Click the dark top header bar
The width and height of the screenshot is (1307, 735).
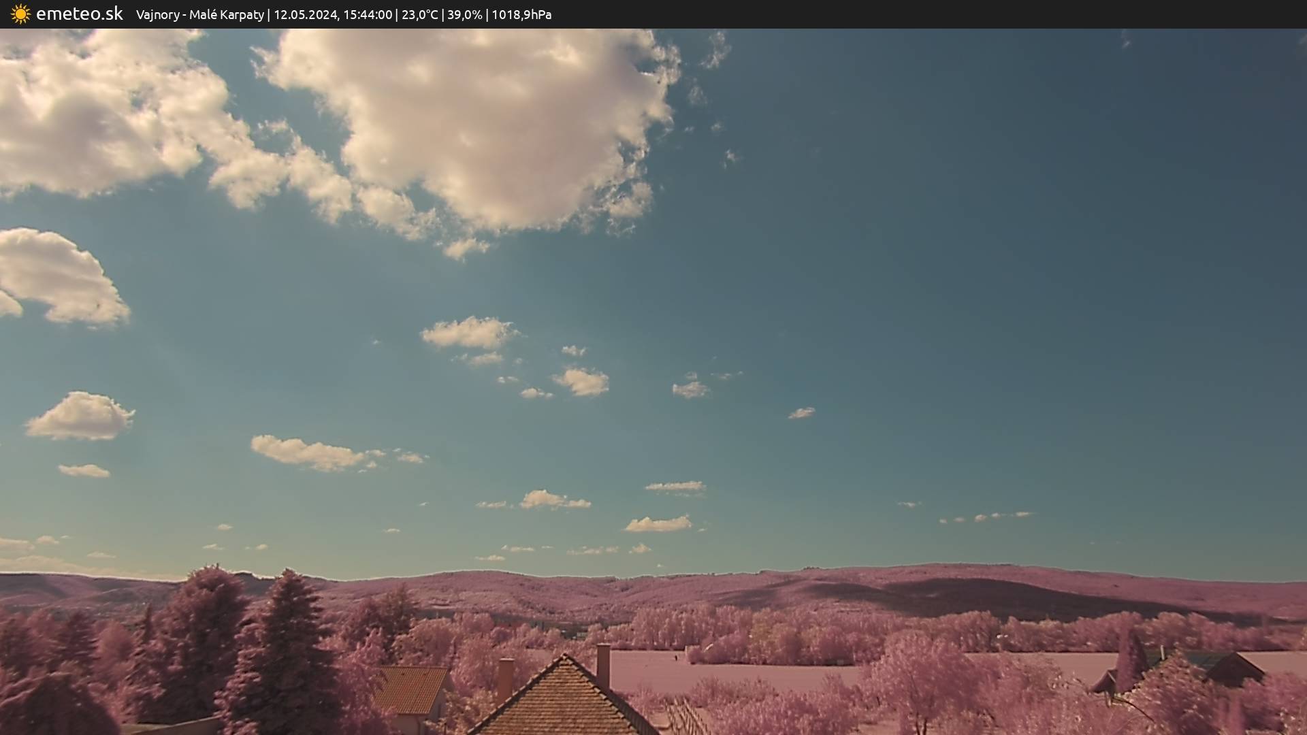pyautogui.click(x=885, y=14)
